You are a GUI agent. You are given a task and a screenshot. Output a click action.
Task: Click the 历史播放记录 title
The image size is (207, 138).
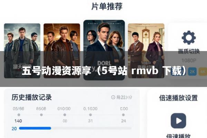coord(31,97)
